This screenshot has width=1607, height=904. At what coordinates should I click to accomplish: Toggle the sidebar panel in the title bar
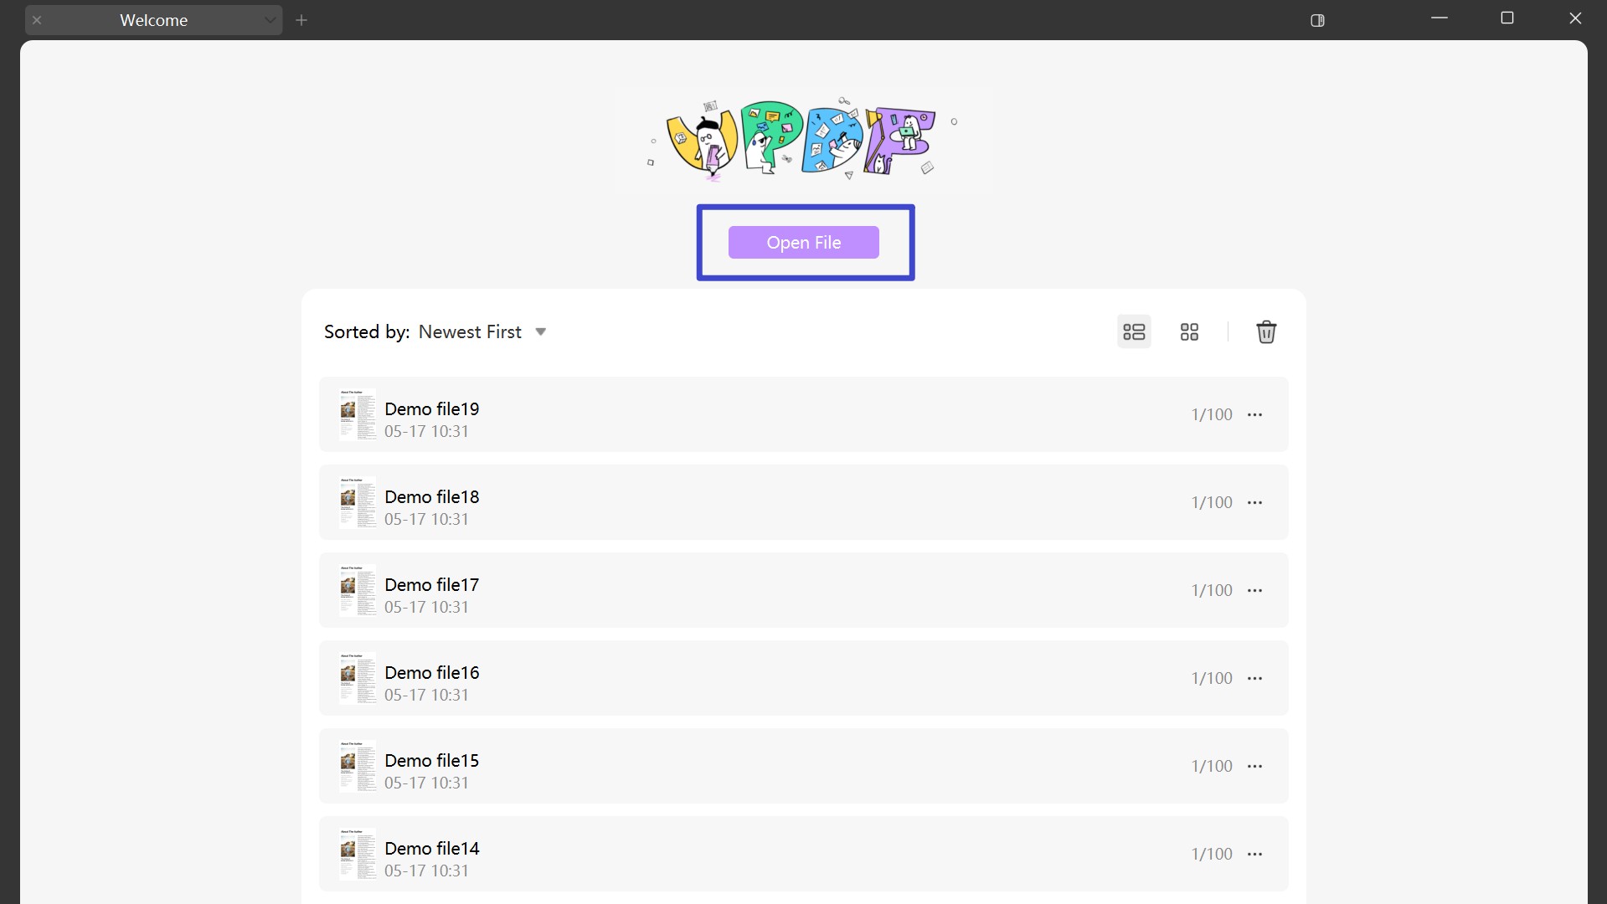coord(1317,21)
